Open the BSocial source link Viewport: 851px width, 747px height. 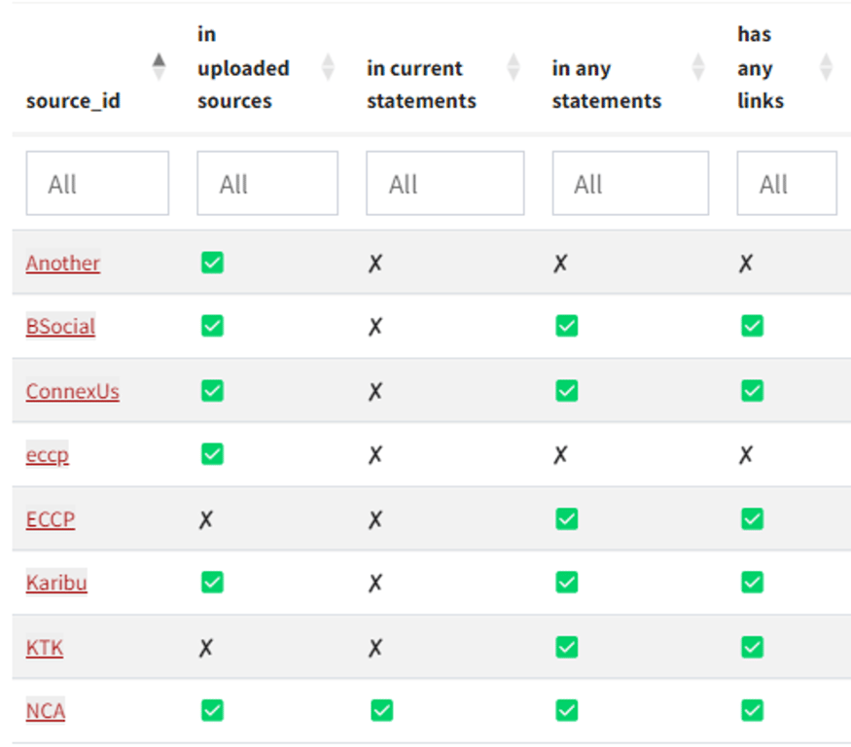(x=60, y=326)
